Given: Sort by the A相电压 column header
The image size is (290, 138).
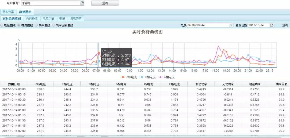Looking at the screenshot, I should click(40, 84).
